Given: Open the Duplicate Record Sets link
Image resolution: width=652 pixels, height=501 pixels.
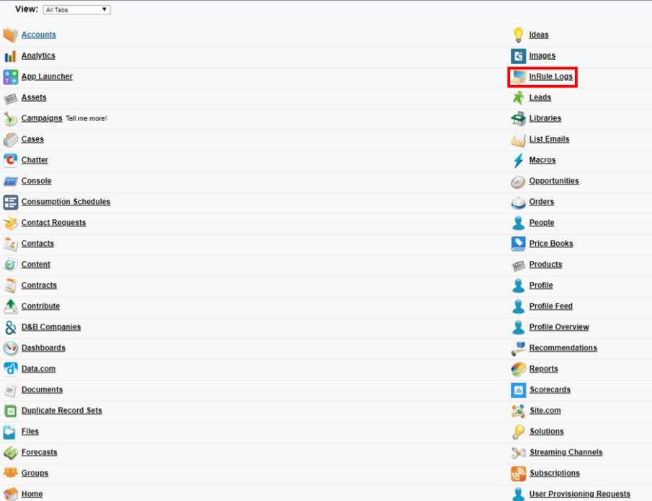Looking at the screenshot, I should click(61, 410).
